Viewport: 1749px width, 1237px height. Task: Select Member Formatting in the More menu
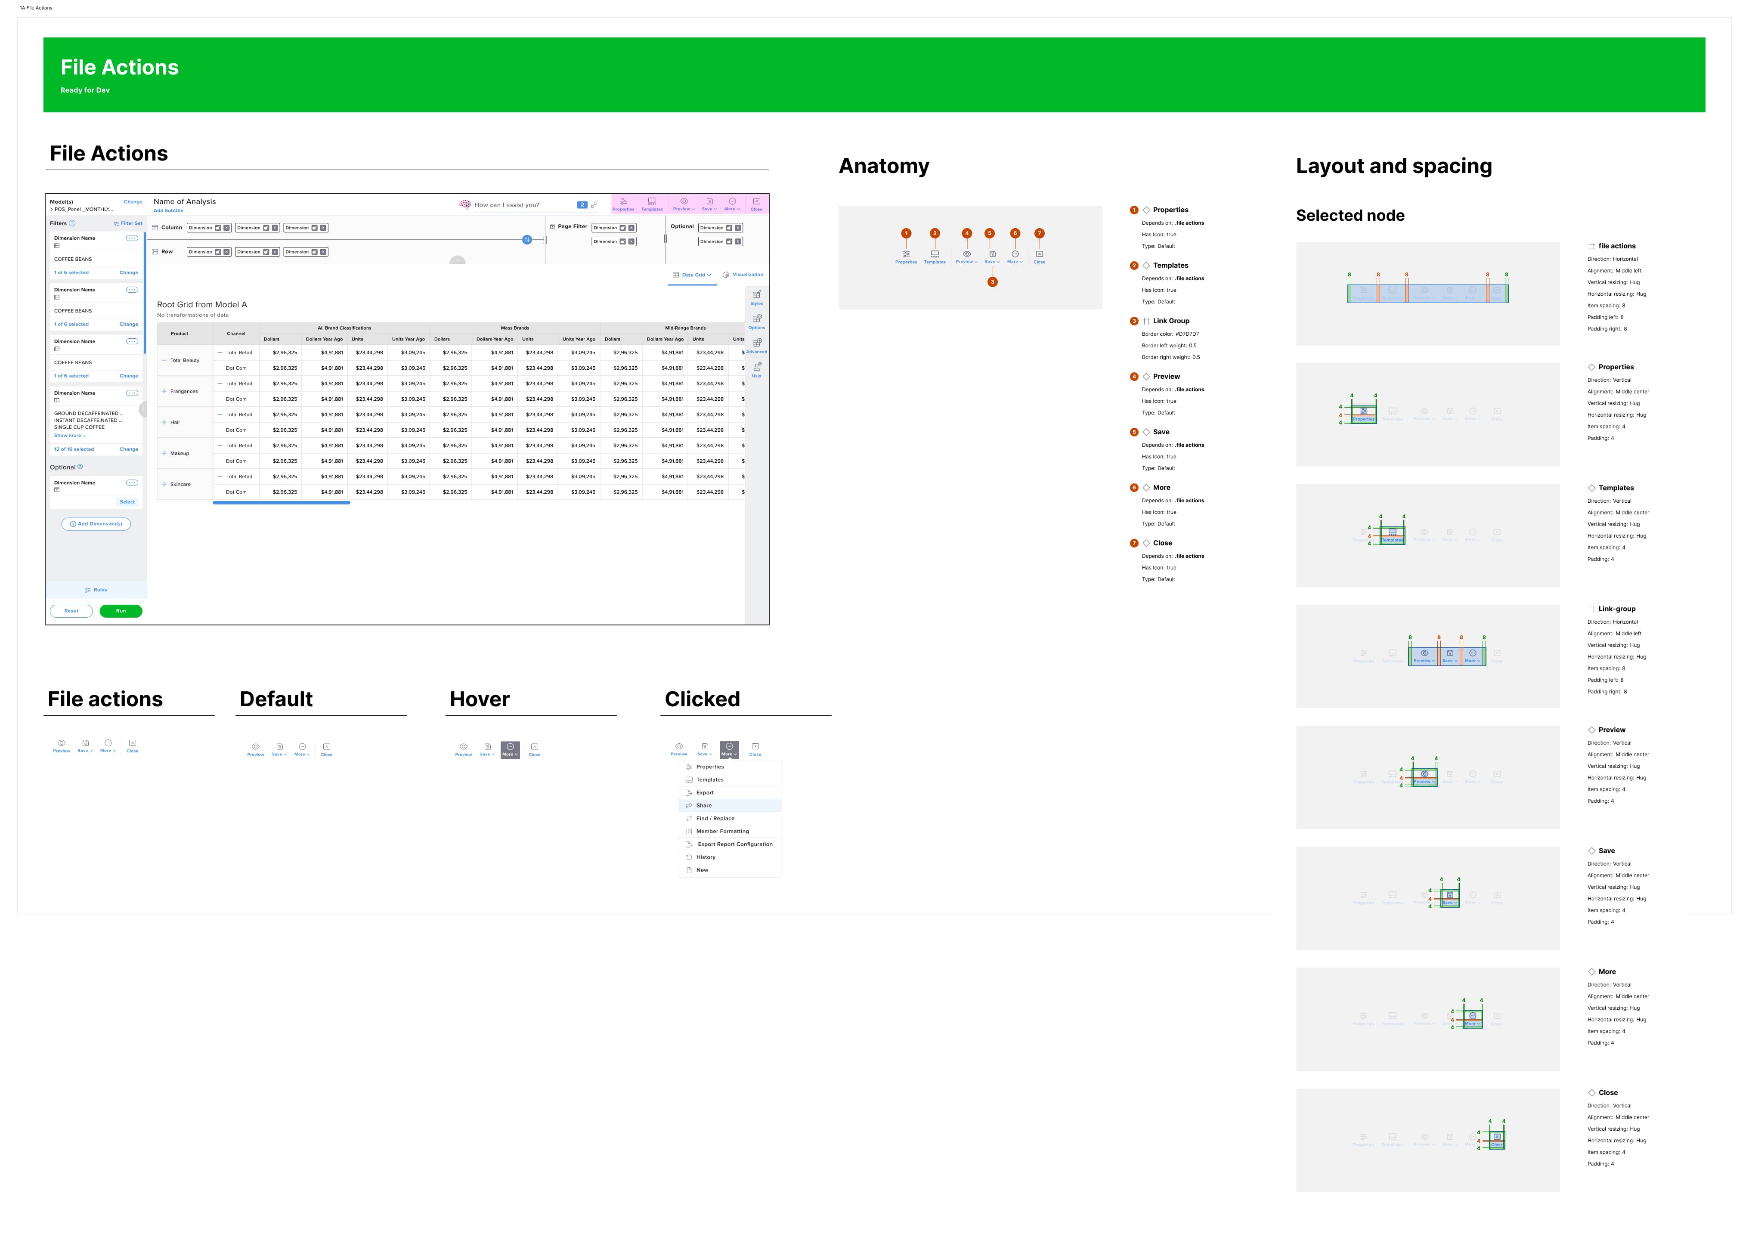click(x=722, y=831)
